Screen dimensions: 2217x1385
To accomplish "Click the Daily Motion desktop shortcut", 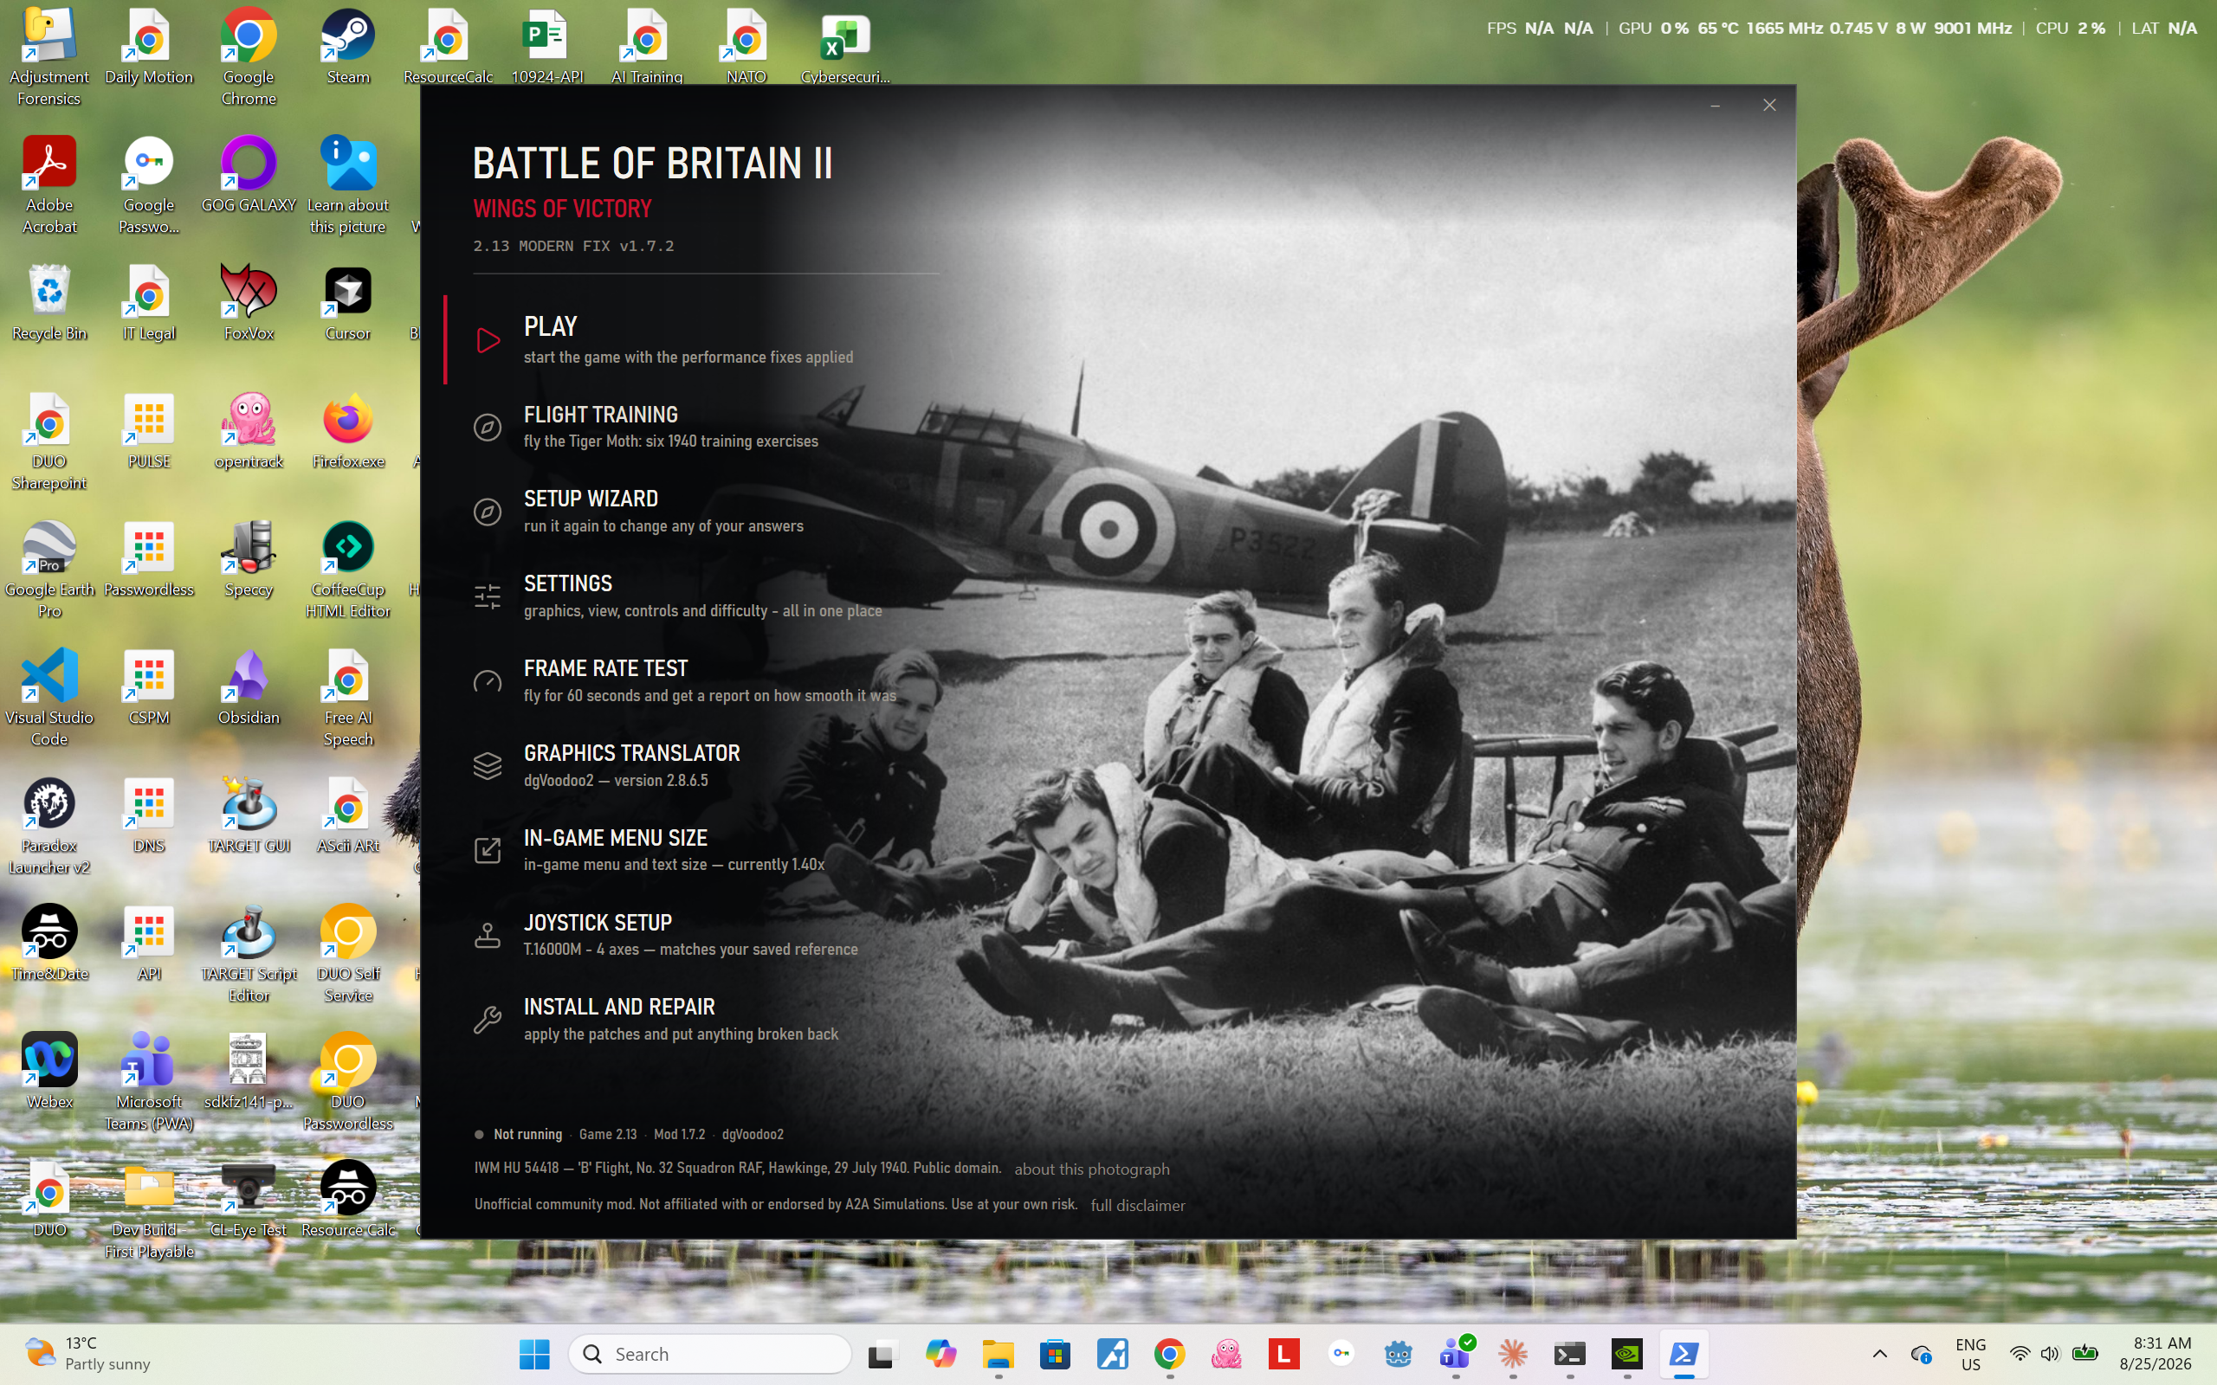I will [x=149, y=48].
